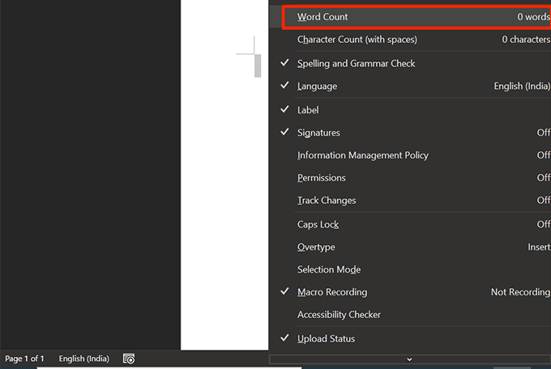Click the macro recording icon in status bar
Image resolution: width=551 pixels, height=369 pixels.
pos(129,358)
